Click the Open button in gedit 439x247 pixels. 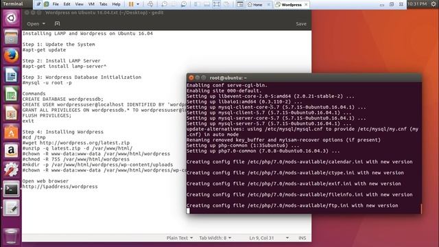33,24
